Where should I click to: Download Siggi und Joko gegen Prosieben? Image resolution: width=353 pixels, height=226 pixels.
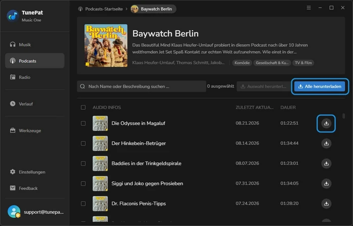326,184
